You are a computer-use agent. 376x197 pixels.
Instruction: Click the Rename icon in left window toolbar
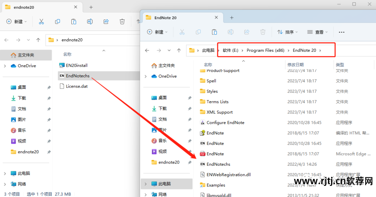click(x=90, y=22)
